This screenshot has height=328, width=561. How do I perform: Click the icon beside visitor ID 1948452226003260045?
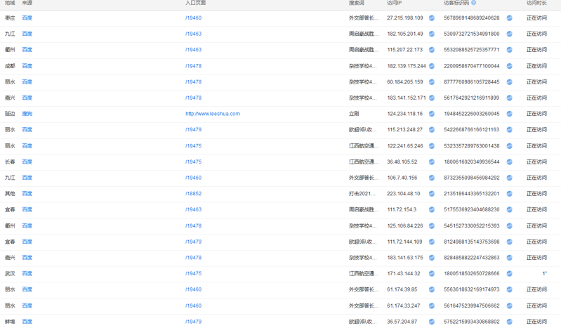point(509,114)
